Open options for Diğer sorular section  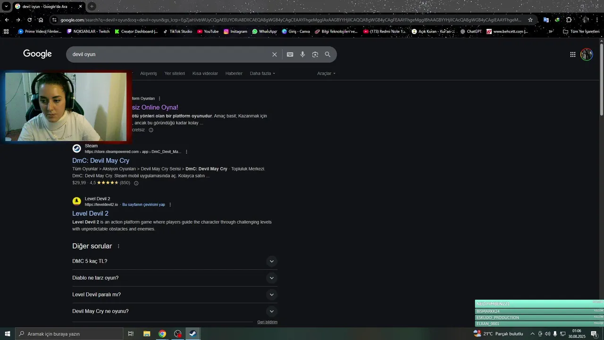118,246
